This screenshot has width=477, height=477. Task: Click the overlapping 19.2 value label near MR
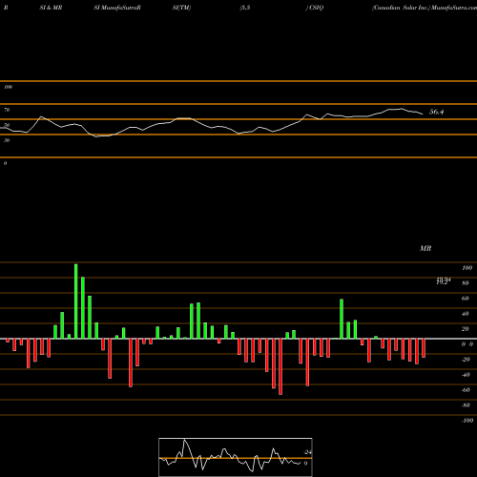click(x=444, y=280)
